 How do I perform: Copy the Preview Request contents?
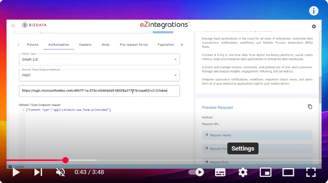(x=310, y=107)
